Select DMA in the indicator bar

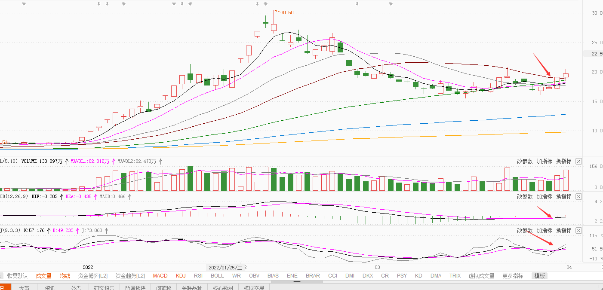pos(436,276)
